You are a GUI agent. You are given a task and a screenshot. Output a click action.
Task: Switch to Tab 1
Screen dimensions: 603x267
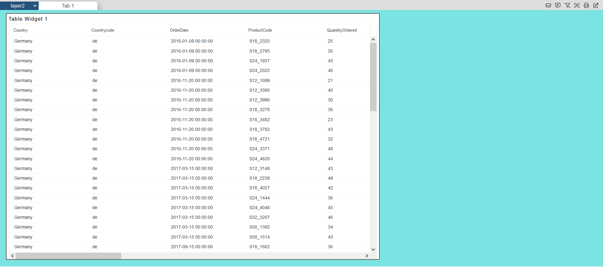point(68,6)
